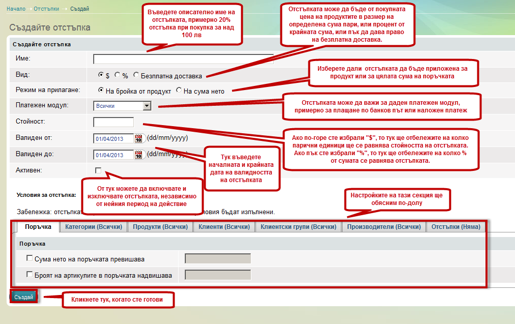This screenshot has height=324, width=515.
Task: Select the '$' discount type radio button
Action: pos(101,75)
